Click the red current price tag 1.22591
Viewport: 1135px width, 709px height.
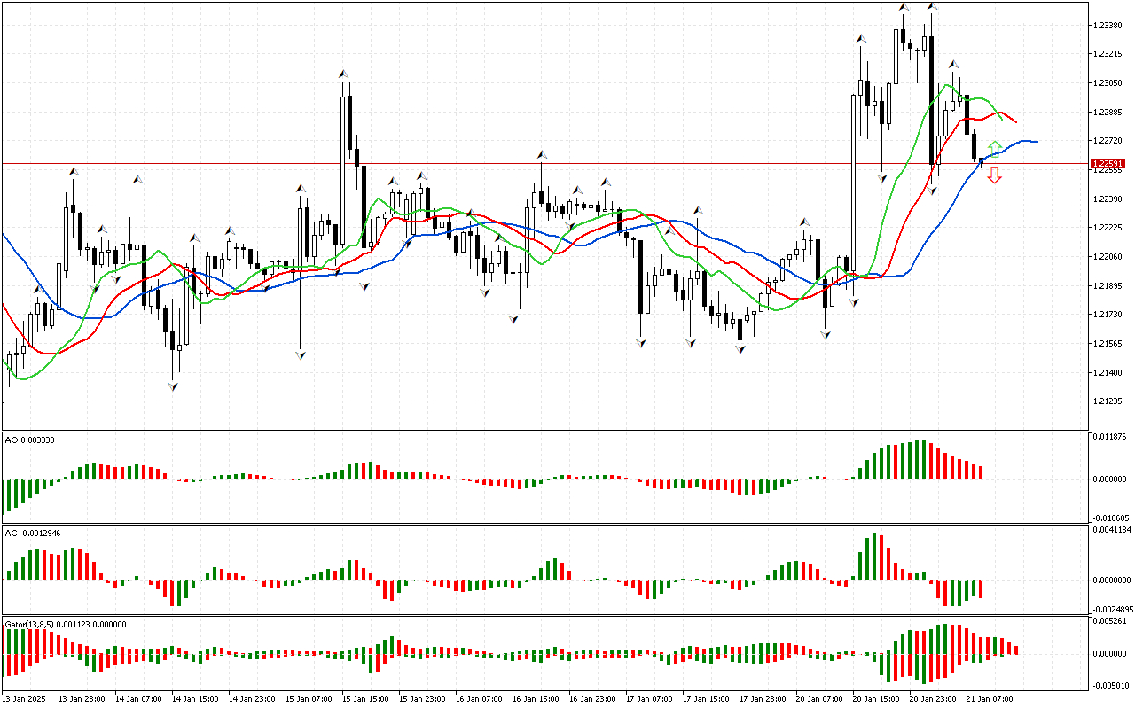1109,163
